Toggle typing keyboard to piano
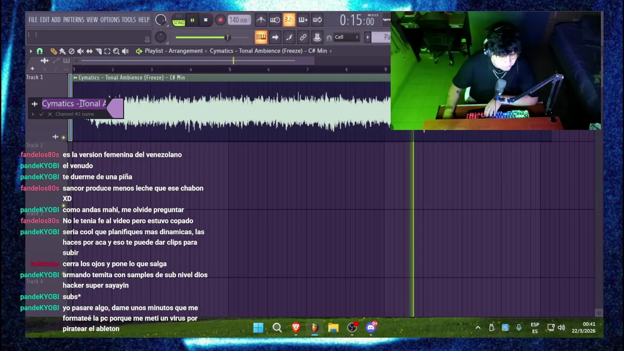 click(261, 37)
